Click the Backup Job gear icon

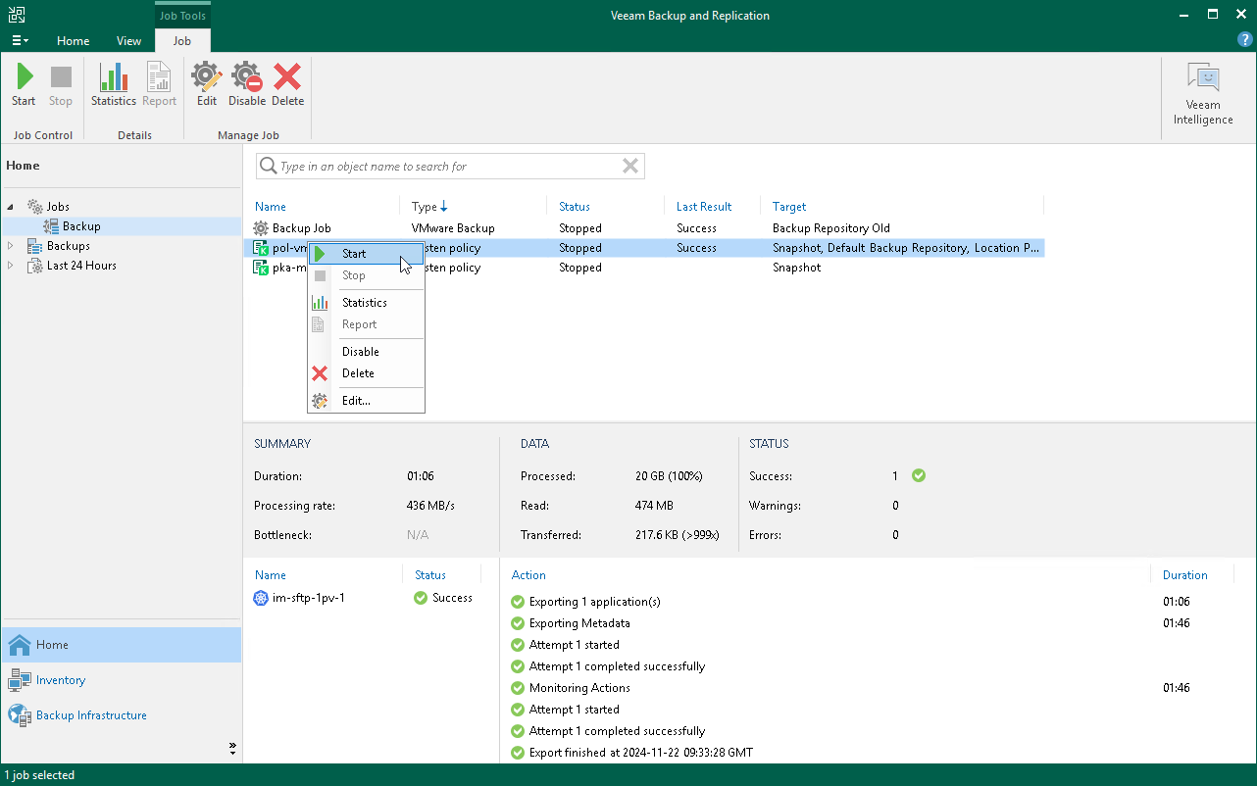pos(261,228)
